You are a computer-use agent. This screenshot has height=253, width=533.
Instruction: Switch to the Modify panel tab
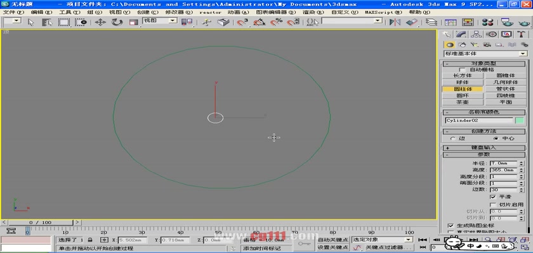461,34
